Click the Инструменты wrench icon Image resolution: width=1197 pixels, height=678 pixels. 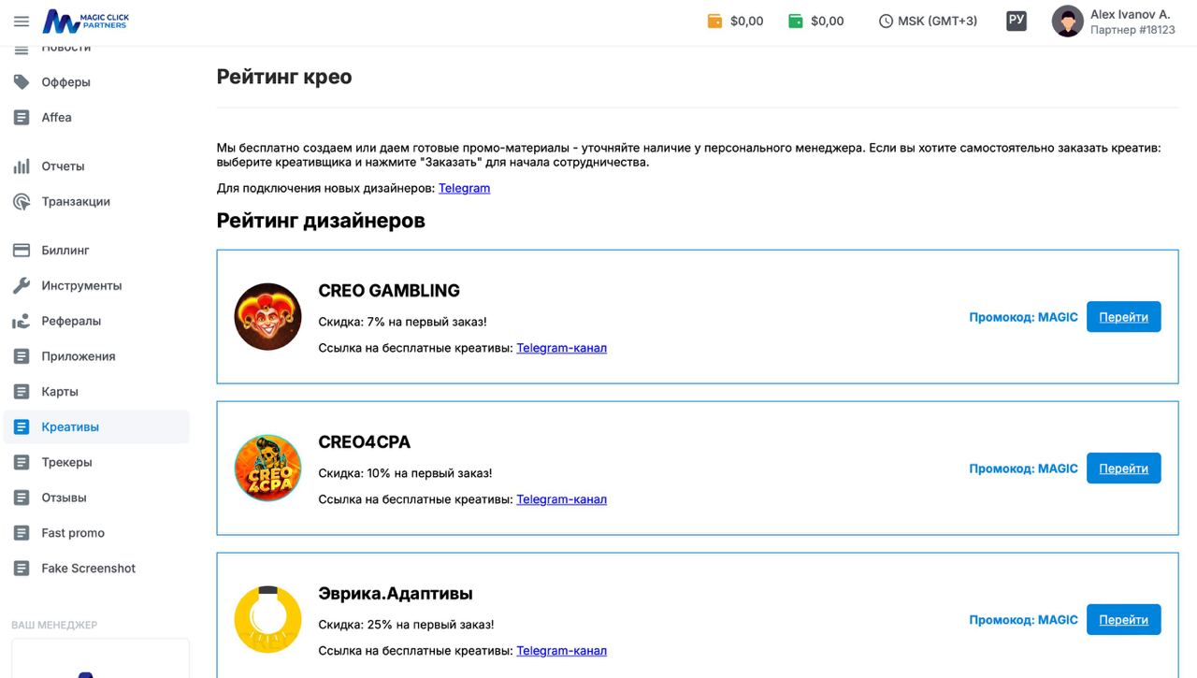[22, 286]
